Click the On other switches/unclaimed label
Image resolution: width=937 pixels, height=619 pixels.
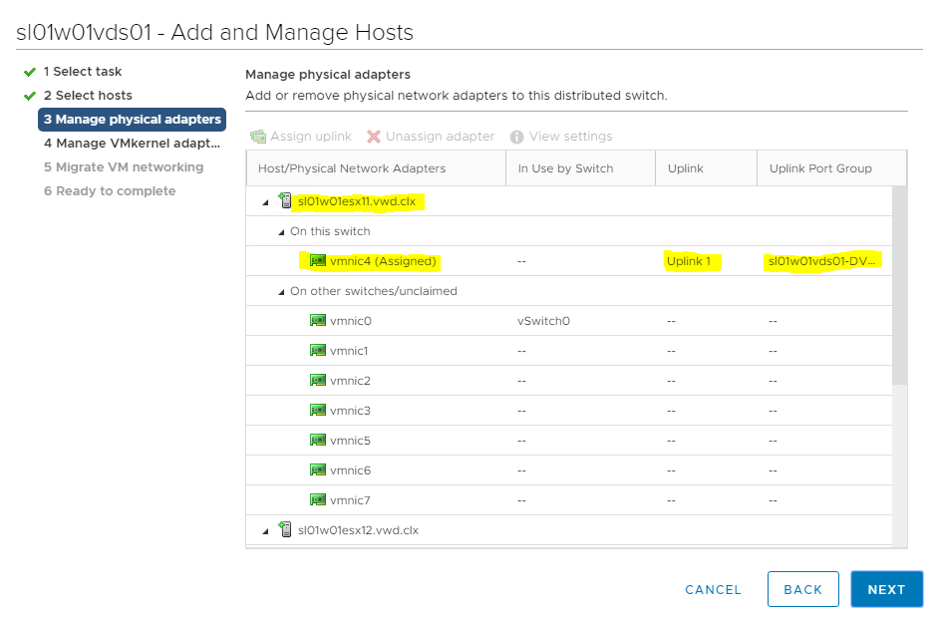click(x=374, y=291)
